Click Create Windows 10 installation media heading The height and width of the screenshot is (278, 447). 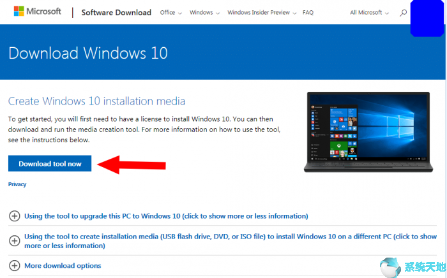[x=96, y=101]
